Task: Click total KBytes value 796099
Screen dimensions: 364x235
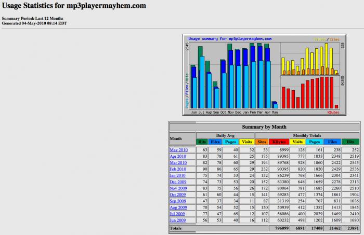Action: tap(281, 228)
